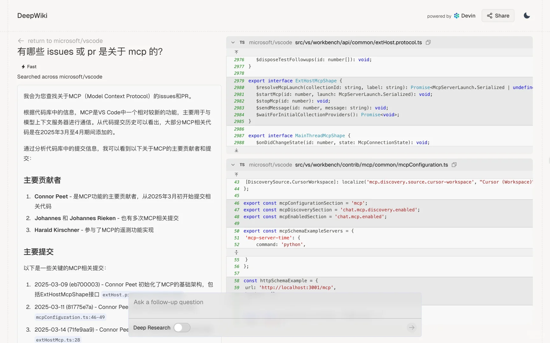Click the back arrow beside return to microsoft/vscode
The height and width of the screenshot is (343, 550).
coord(21,41)
